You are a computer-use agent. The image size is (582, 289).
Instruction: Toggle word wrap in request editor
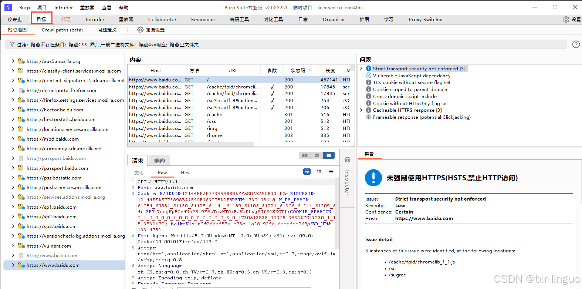point(307,172)
